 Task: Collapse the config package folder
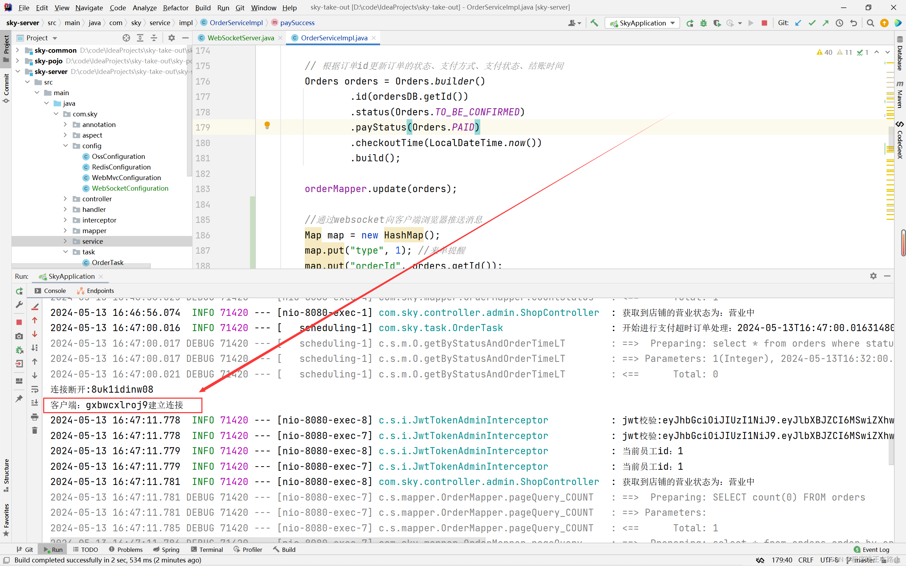(x=65, y=146)
